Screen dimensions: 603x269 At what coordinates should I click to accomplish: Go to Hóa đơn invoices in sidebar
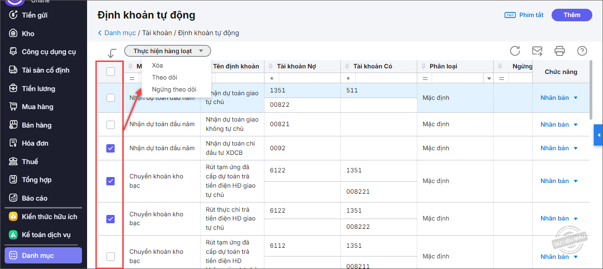(x=35, y=143)
